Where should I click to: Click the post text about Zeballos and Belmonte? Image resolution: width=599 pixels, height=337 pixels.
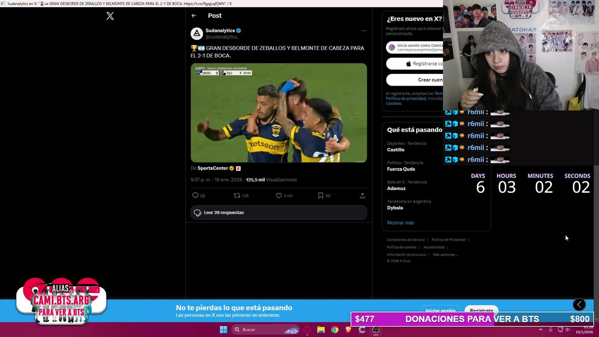click(x=278, y=51)
